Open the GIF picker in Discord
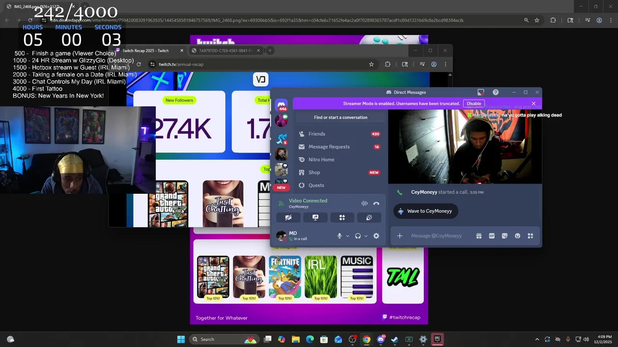The image size is (618, 347). tap(492, 236)
